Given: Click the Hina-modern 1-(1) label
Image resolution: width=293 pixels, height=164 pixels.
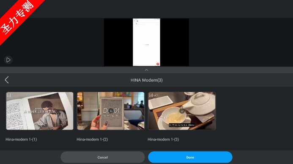Looking at the screenshot, I should click(21, 140).
